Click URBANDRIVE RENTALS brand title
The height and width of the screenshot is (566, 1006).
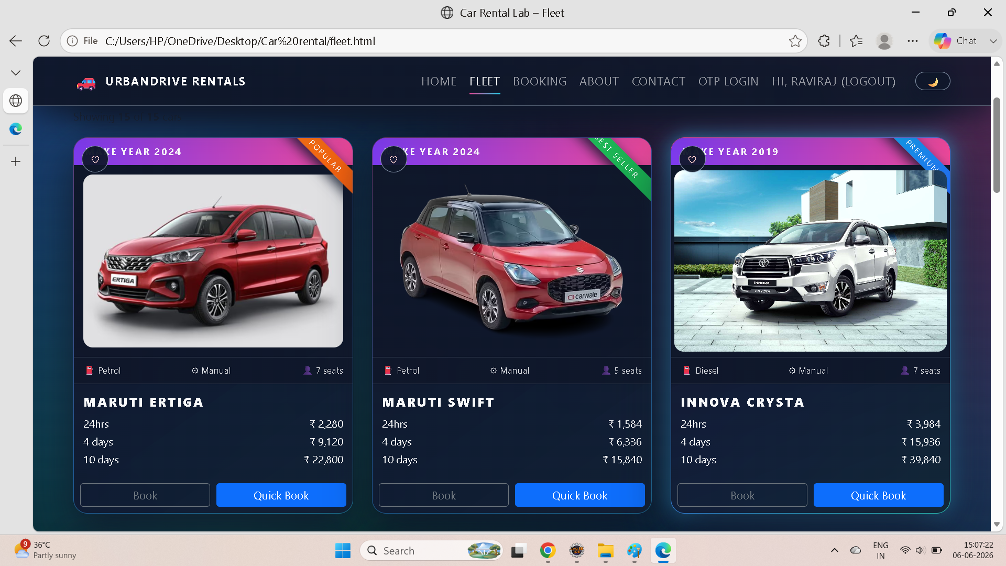click(x=176, y=81)
